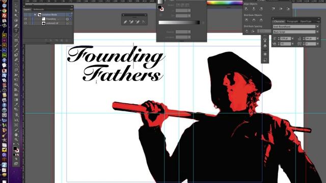
Task: Select the Hand tool
Action: 16,135
